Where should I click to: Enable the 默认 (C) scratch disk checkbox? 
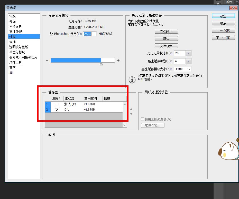click(57, 104)
